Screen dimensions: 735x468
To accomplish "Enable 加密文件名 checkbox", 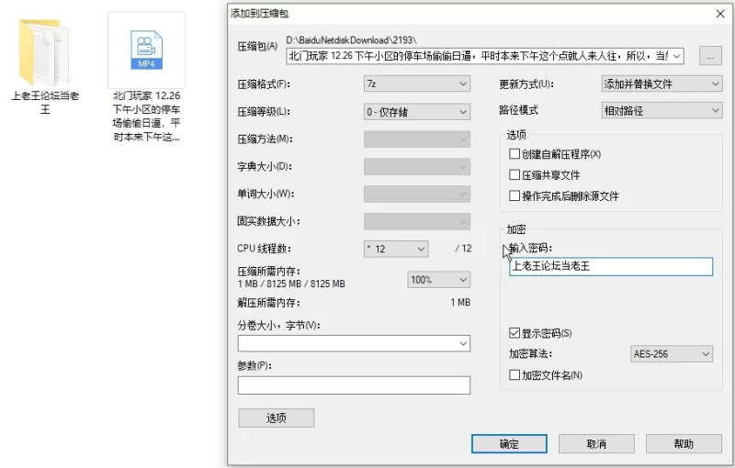I will 514,374.
